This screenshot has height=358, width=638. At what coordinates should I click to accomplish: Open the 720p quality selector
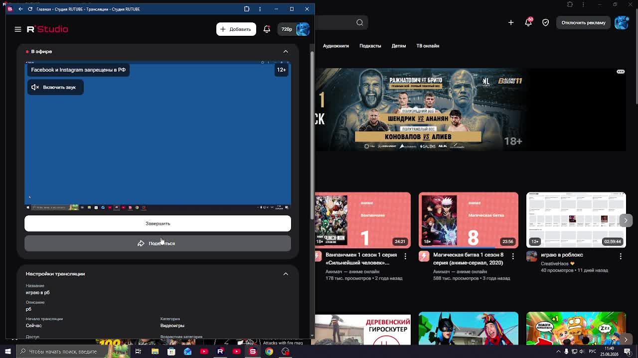(287, 29)
